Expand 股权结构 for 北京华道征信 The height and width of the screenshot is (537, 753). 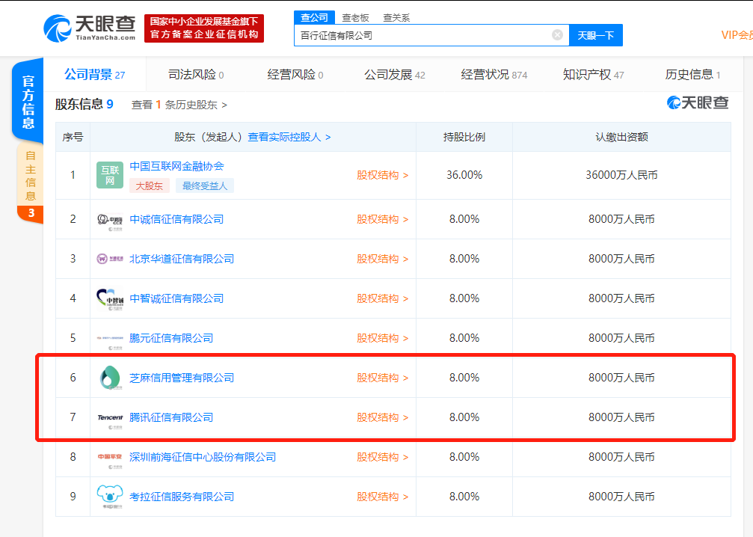click(382, 259)
